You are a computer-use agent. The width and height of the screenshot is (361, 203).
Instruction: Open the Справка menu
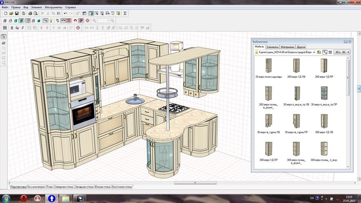(70, 7)
